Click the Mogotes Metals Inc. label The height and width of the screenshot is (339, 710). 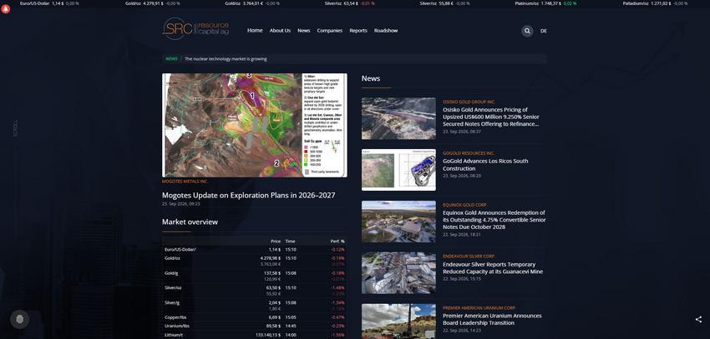(185, 181)
